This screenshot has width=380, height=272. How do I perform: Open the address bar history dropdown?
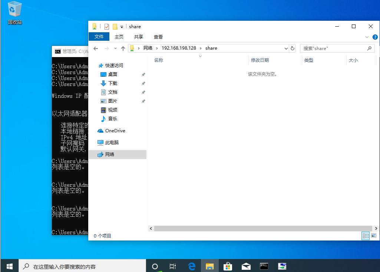coord(285,48)
